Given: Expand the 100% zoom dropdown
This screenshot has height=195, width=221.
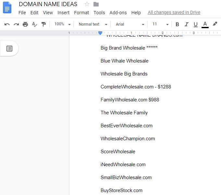Looking at the screenshot, I should [x=62, y=24].
